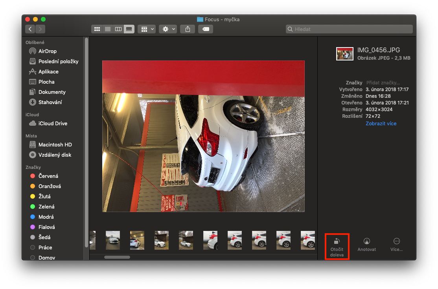Open the gear action menu dropdown

168,29
